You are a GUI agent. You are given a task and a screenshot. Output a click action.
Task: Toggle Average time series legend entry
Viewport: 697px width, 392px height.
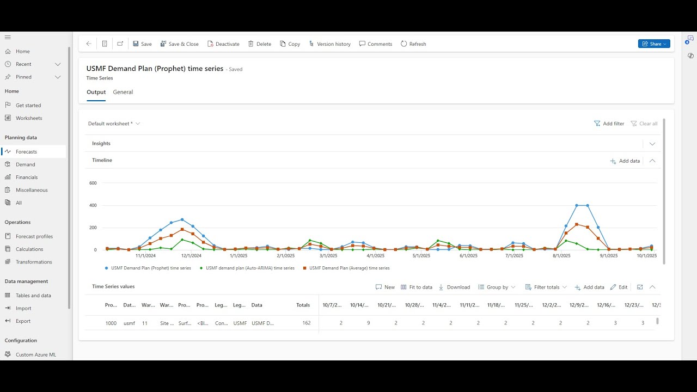(346, 268)
